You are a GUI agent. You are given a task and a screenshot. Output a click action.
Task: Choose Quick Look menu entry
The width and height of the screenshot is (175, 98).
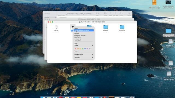pos(78,40)
